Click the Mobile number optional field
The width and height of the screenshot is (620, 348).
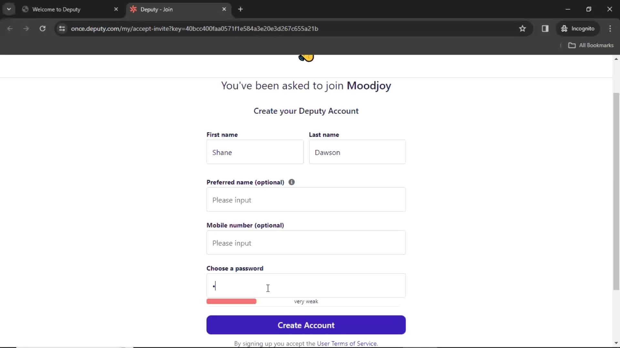(306, 243)
